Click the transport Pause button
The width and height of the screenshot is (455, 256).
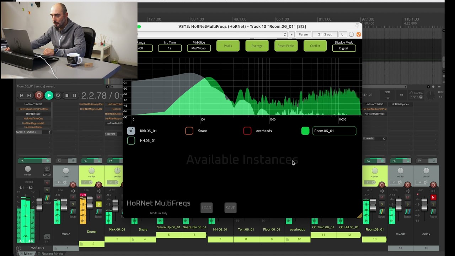click(x=75, y=95)
